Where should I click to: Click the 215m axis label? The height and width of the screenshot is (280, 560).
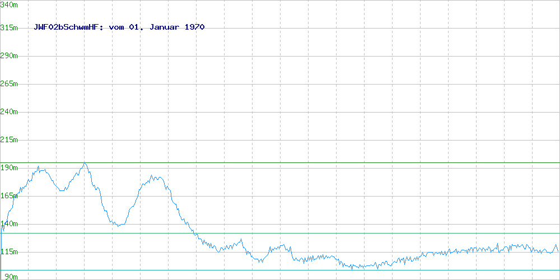pos(10,139)
